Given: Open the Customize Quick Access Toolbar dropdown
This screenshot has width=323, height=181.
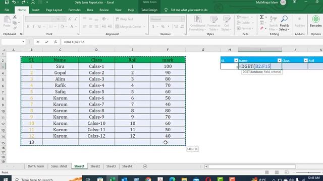Looking at the screenshot, I should pyautogui.click(x=47, y=2).
